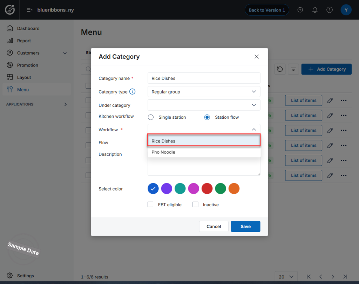The height and width of the screenshot is (284, 359).
Task: Pick the teal color swatch
Action: (x=180, y=189)
